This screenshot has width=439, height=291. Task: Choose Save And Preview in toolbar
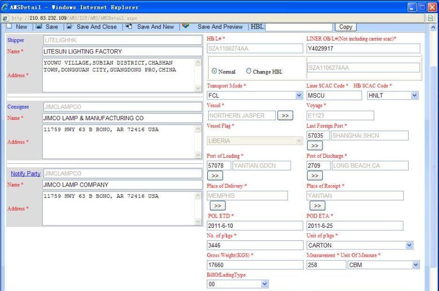[220, 27]
